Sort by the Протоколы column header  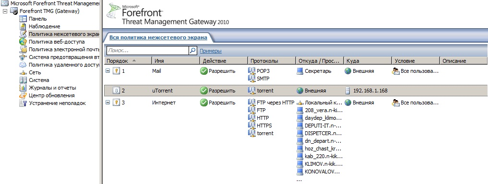click(272, 61)
